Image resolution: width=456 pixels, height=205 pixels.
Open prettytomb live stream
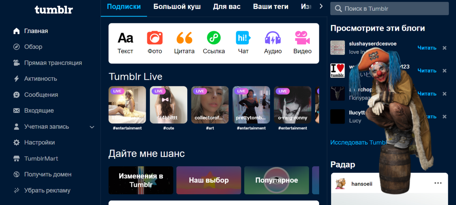pos(251,105)
